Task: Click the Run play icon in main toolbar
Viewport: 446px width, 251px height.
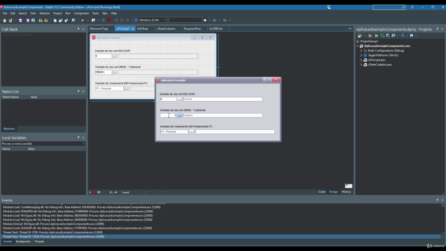Action: pyautogui.click(x=82, y=20)
